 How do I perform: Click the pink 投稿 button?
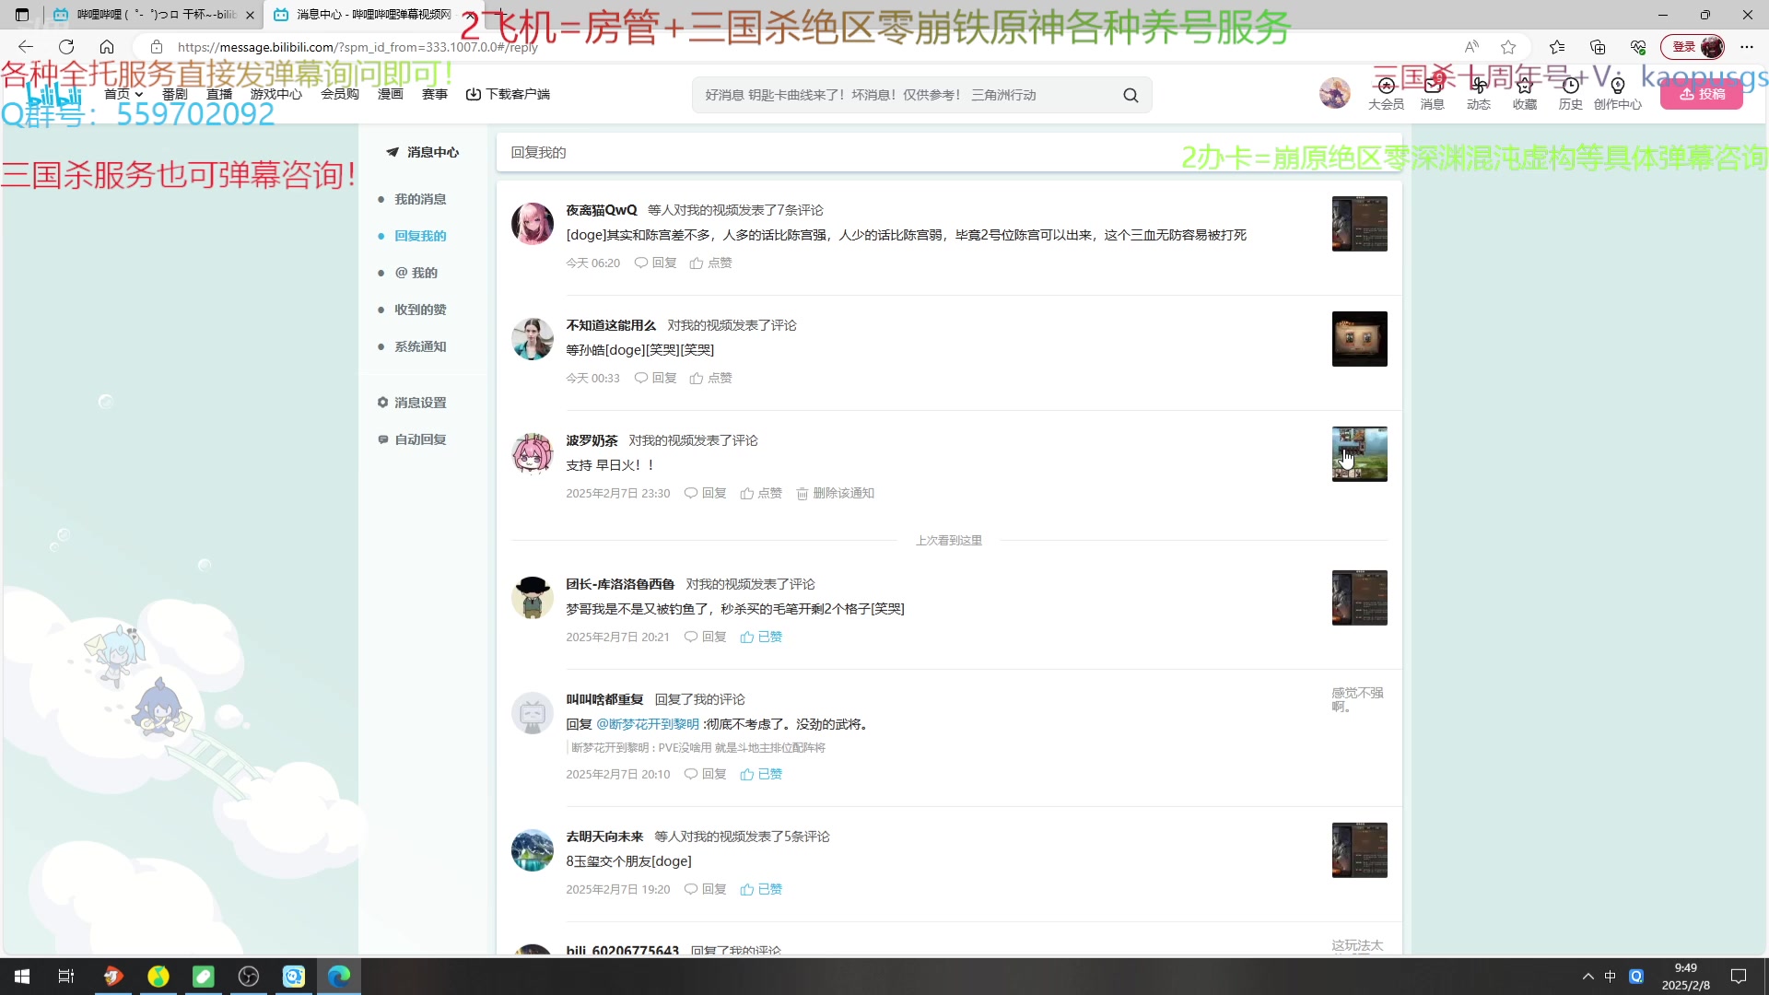(x=1701, y=94)
